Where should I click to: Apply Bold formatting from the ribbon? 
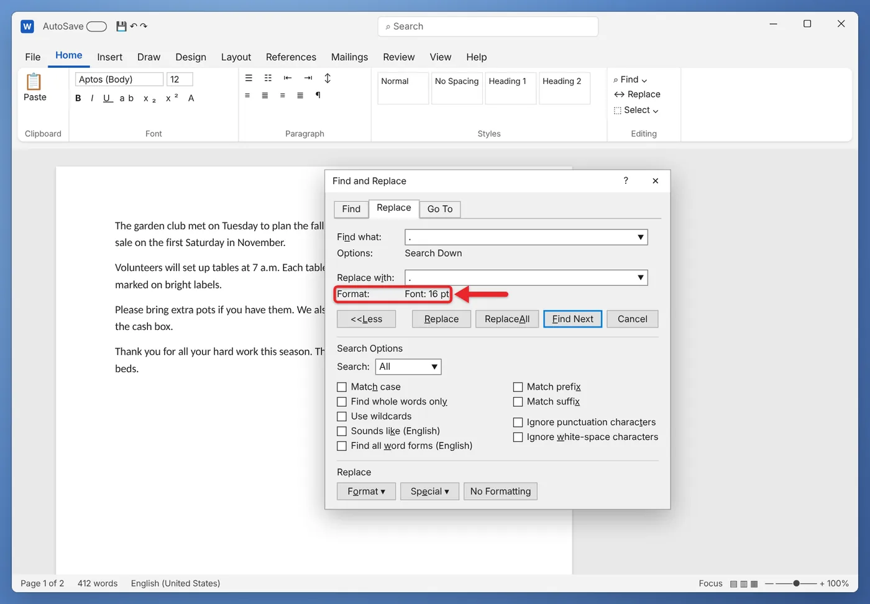click(78, 98)
